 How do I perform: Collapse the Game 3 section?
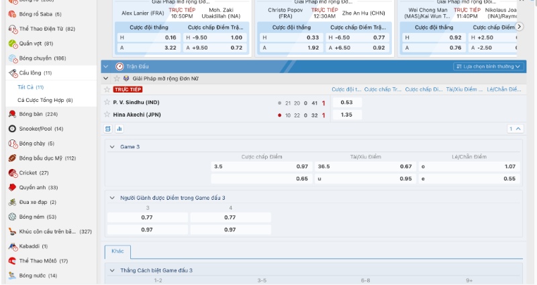(112, 147)
